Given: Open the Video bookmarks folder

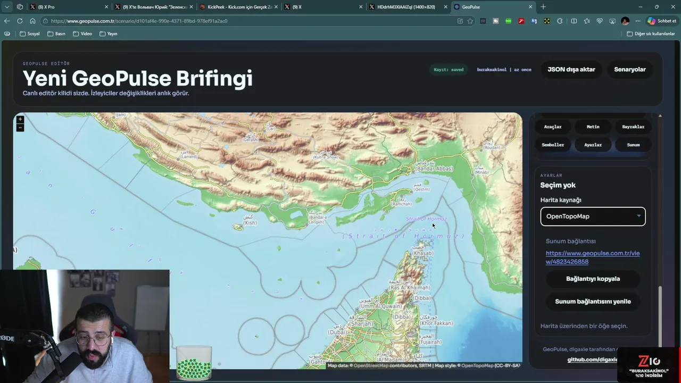Looking at the screenshot, I should tap(82, 34).
